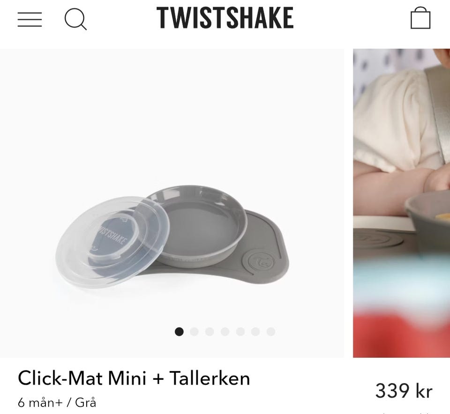The height and width of the screenshot is (414, 450).
Task: View the baby lifestyle photo
Action: [x=402, y=203]
